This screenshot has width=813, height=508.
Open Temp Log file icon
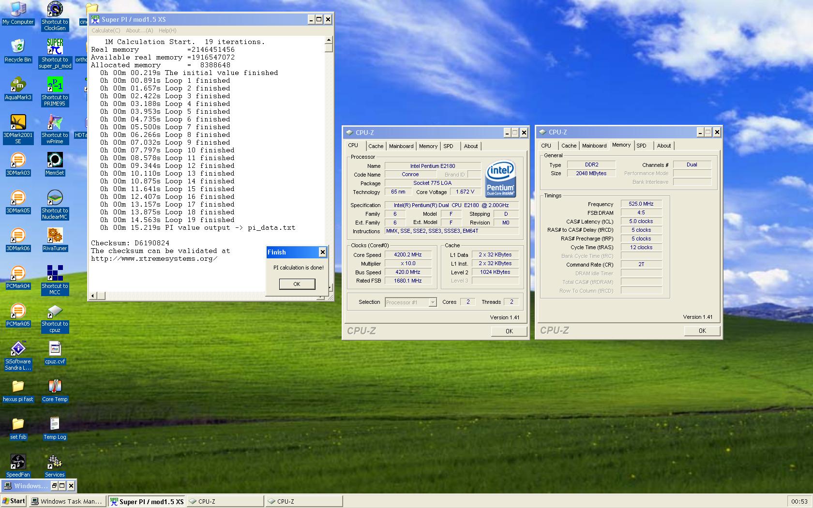(x=55, y=428)
